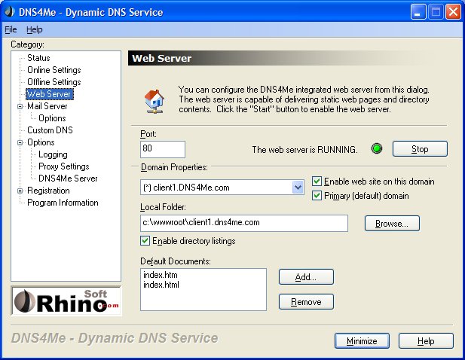465x360 pixels.
Task: Click the bottom Help button
Action: 426,341
